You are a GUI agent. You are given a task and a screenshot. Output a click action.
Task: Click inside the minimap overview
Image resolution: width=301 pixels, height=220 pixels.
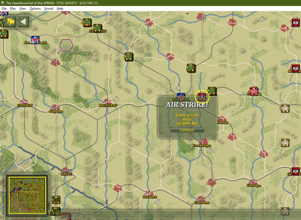tap(27, 195)
